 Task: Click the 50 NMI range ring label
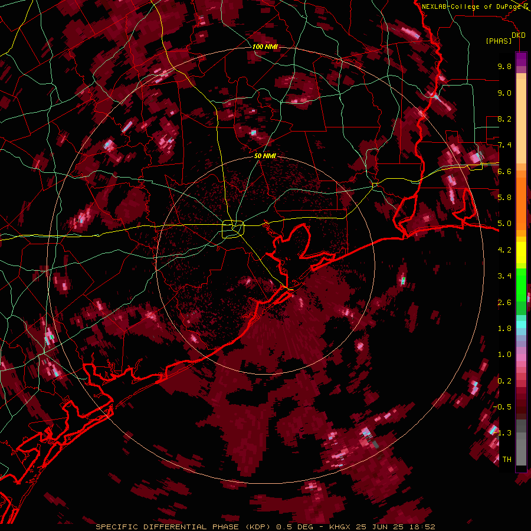265,156
